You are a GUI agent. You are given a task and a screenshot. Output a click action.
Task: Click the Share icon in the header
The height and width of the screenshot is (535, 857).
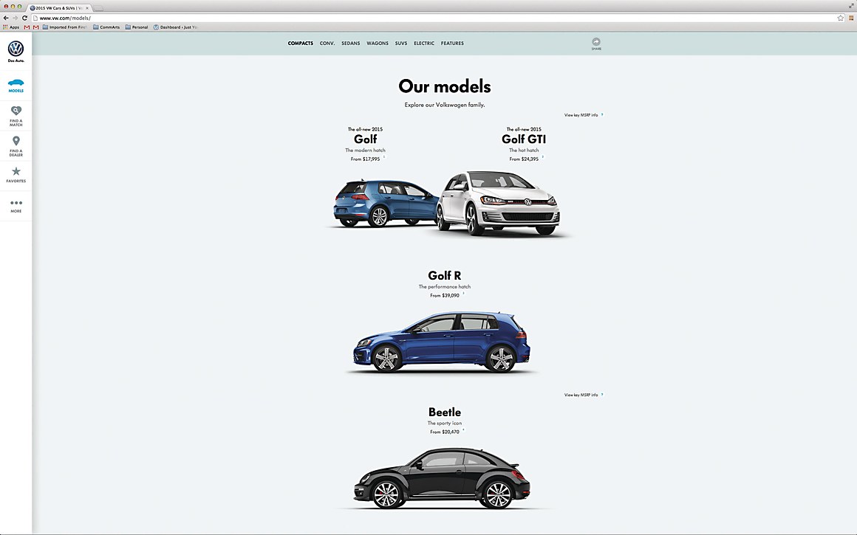click(x=596, y=44)
